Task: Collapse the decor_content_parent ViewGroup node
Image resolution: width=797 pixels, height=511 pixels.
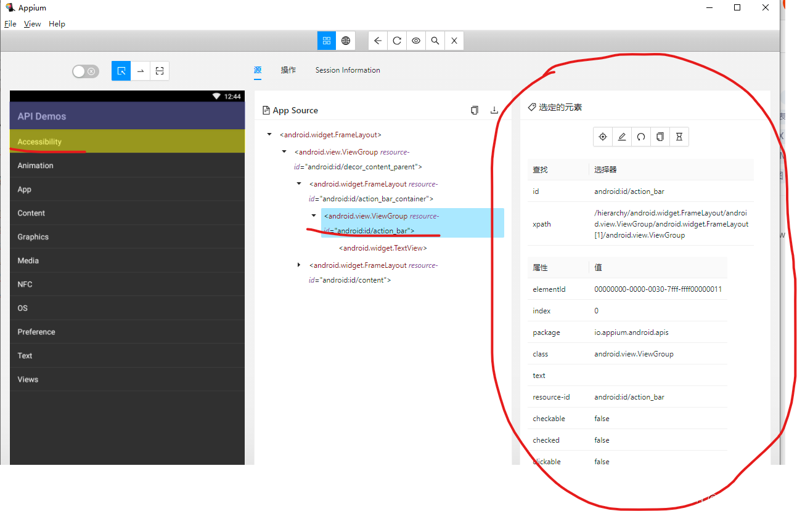Action: [x=284, y=151]
